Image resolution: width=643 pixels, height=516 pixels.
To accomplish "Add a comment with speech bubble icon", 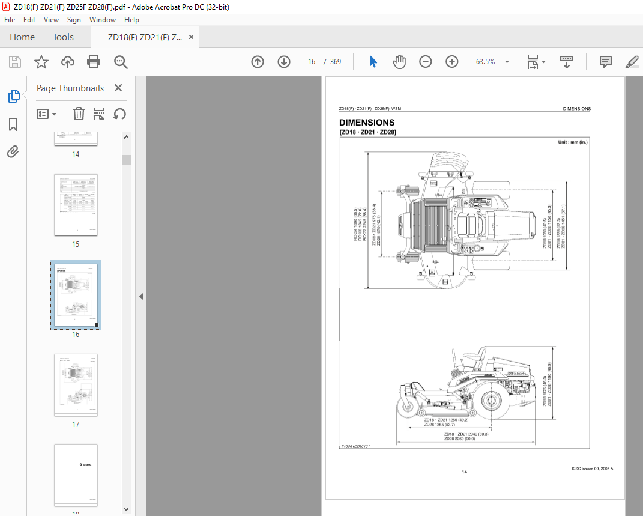I will (605, 62).
